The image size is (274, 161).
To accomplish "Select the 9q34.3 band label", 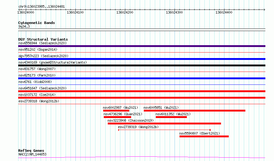I will 24,26.
